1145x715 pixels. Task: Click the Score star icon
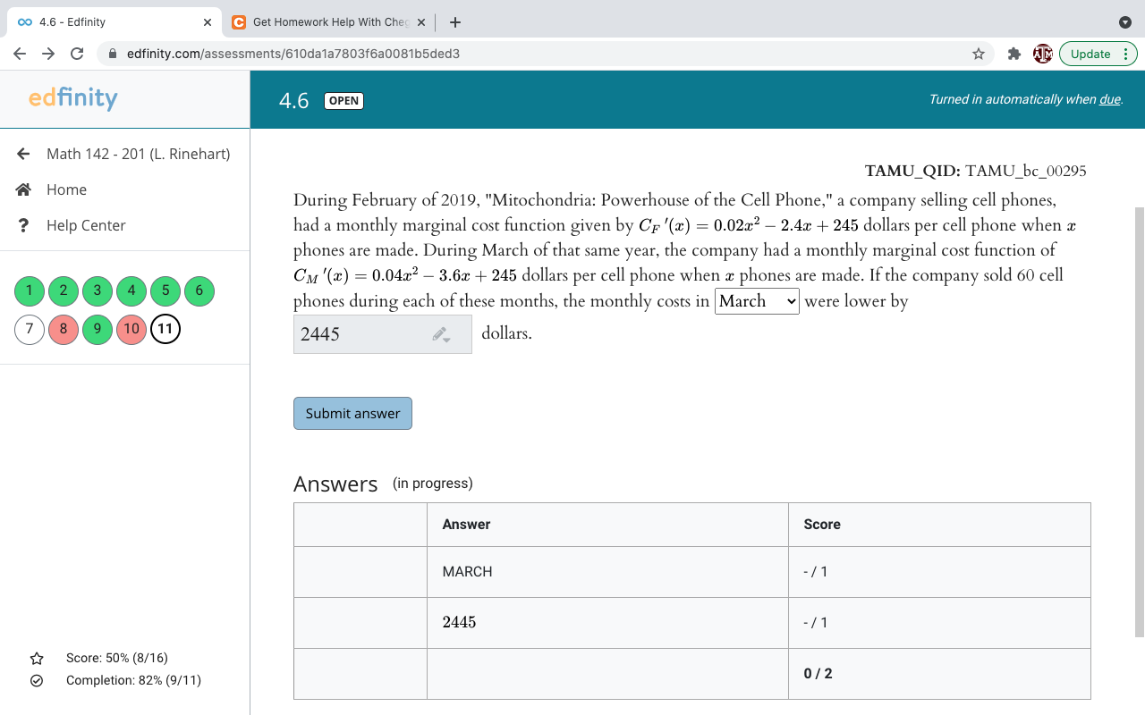click(36, 658)
